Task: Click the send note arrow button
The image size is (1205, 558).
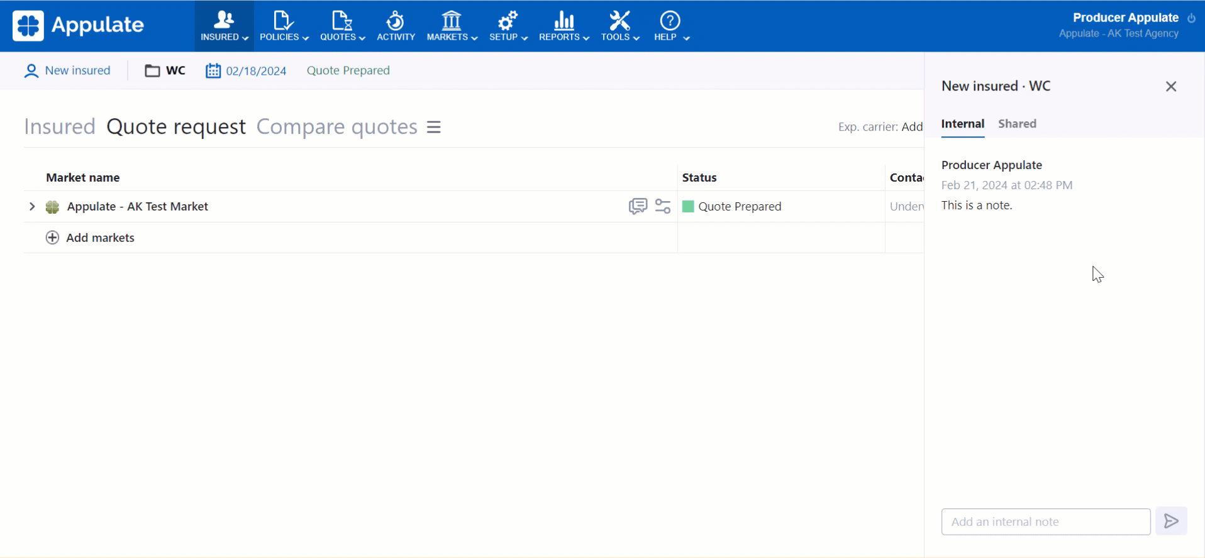Action: [x=1171, y=521]
